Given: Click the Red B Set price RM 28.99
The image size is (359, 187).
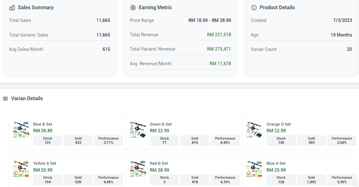Looking at the screenshot, I should point(159,170).
